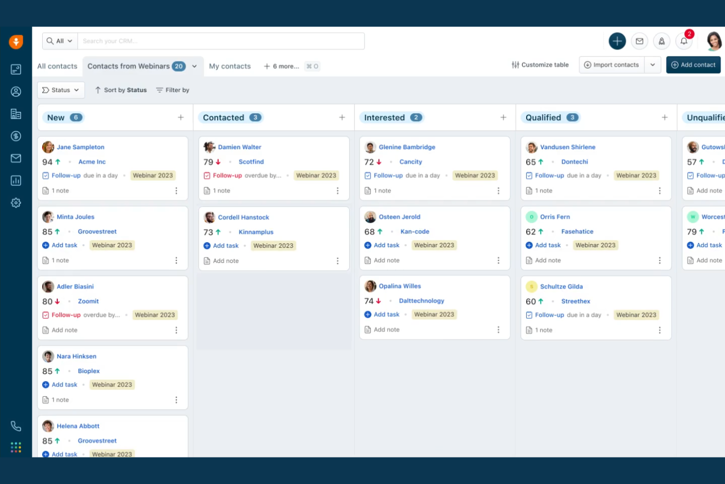This screenshot has height=484, width=725.
Task: Open the All search scope dropdown
Action: pyautogui.click(x=59, y=41)
